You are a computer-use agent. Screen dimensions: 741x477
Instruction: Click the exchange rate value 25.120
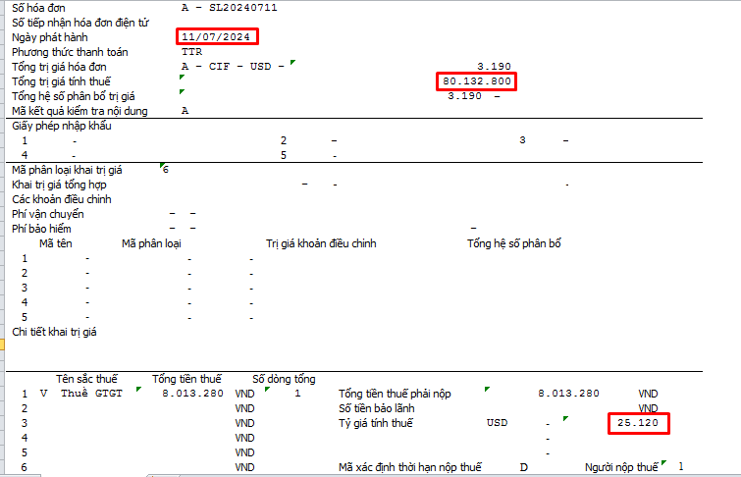pos(637,423)
